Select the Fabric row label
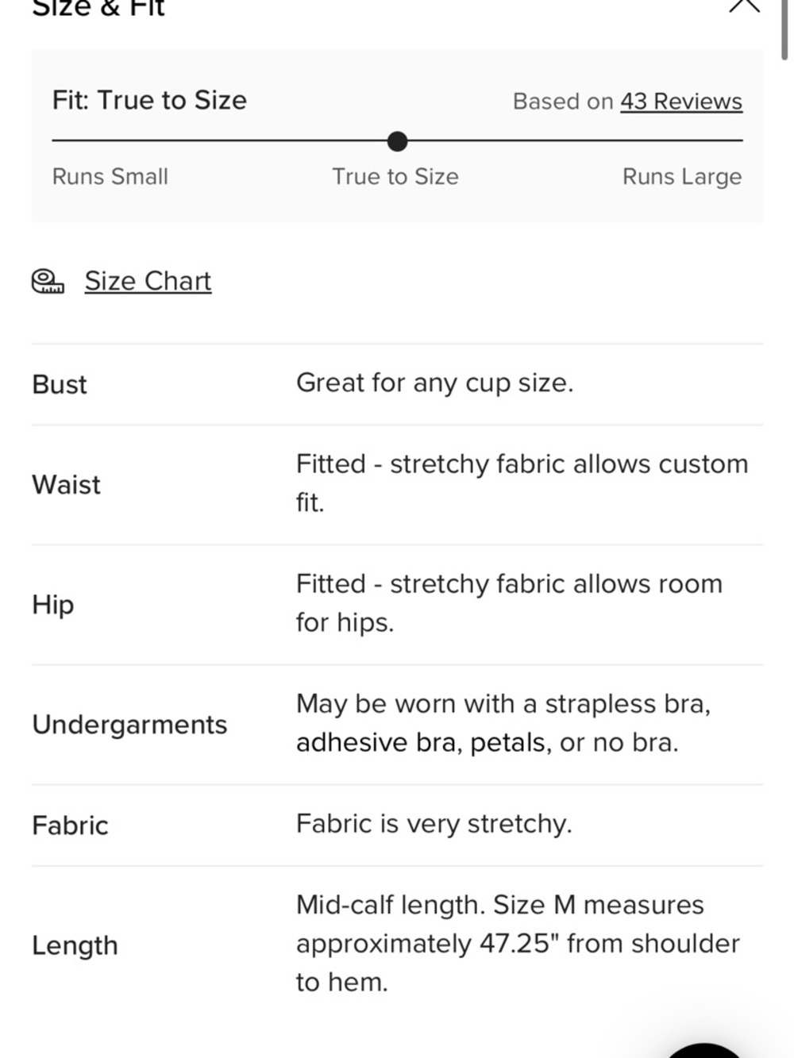Viewport: 794px width, 1058px height. [70, 825]
